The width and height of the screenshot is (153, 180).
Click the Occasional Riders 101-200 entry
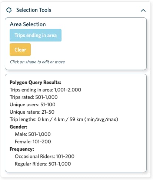click(44, 156)
